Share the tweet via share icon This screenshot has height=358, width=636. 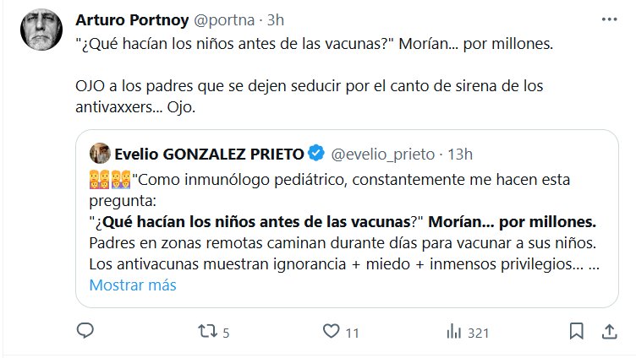[x=611, y=331]
